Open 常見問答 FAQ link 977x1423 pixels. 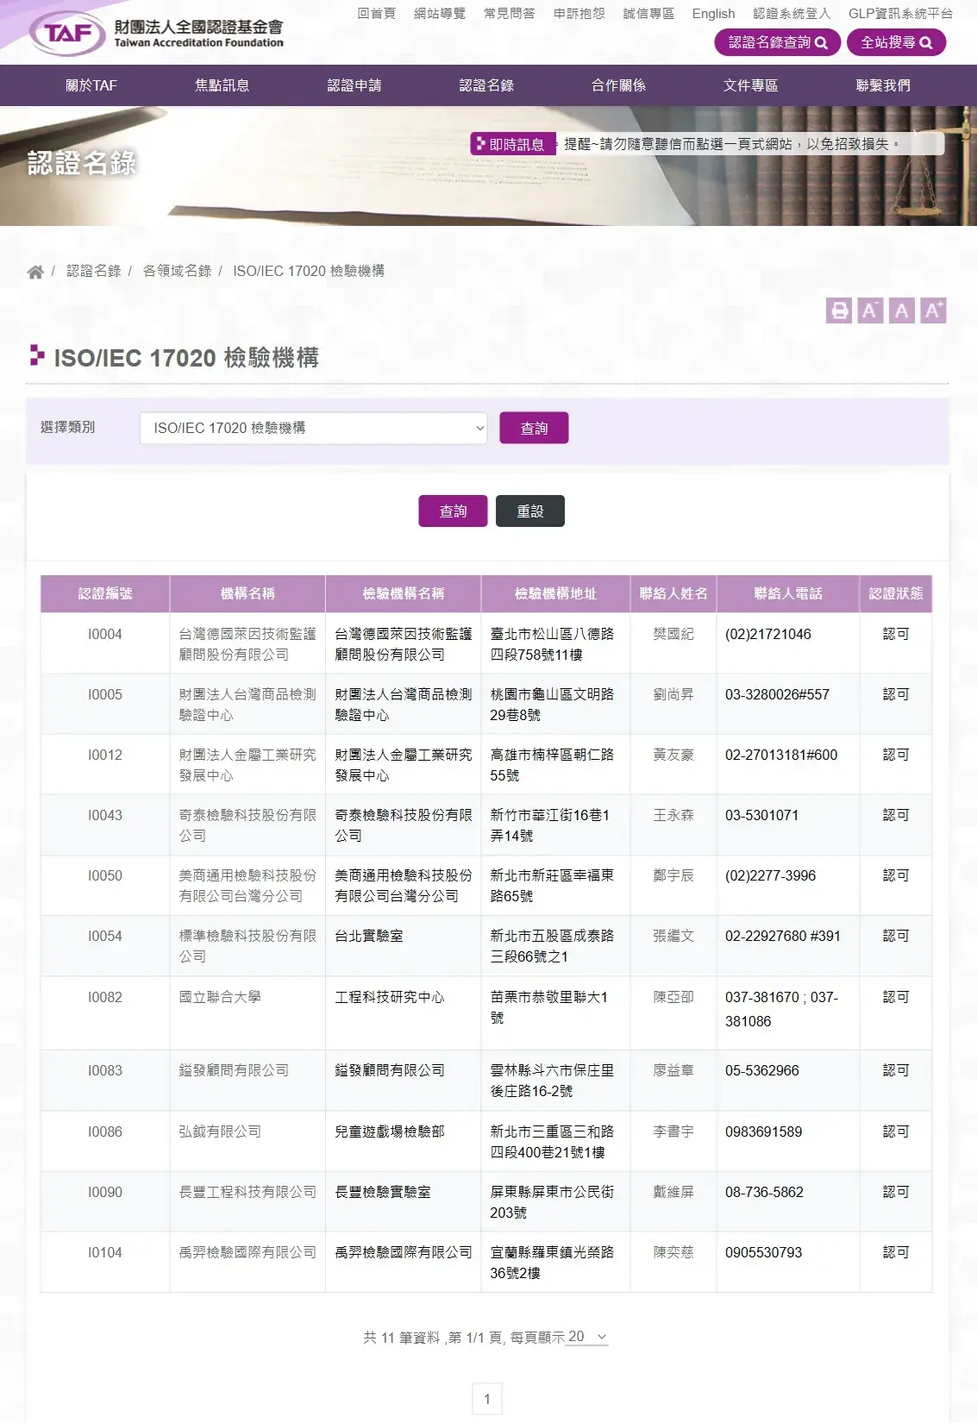click(x=510, y=14)
